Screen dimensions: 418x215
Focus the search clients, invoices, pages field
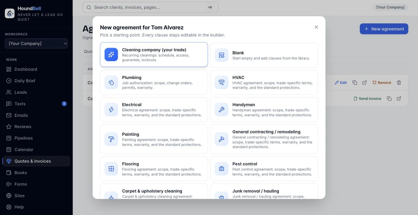point(150,7)
